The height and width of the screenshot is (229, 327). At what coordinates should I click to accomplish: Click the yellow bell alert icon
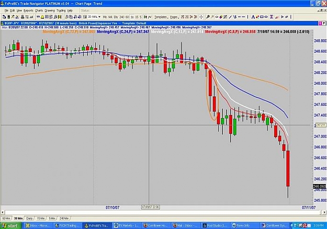click(x=42, y=17)
